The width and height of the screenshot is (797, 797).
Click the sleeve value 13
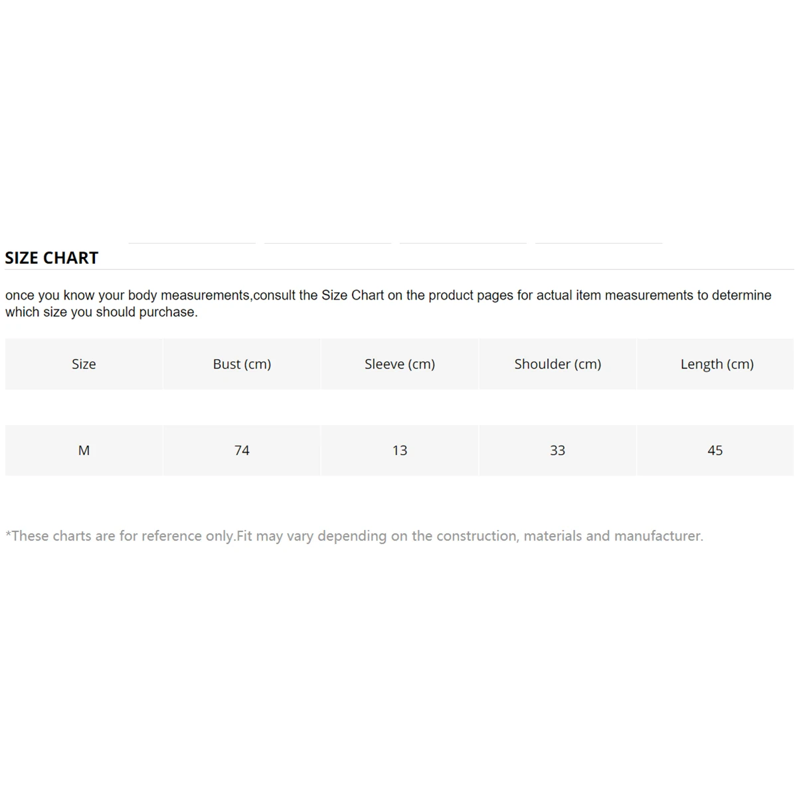point(399,450)
